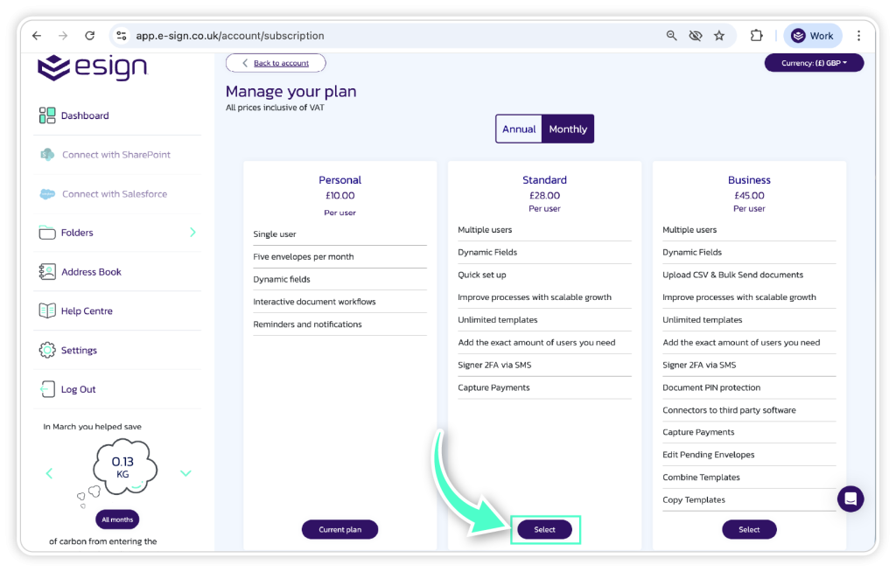
Task: Go back to account link
Action: click(x=276, y=63)
